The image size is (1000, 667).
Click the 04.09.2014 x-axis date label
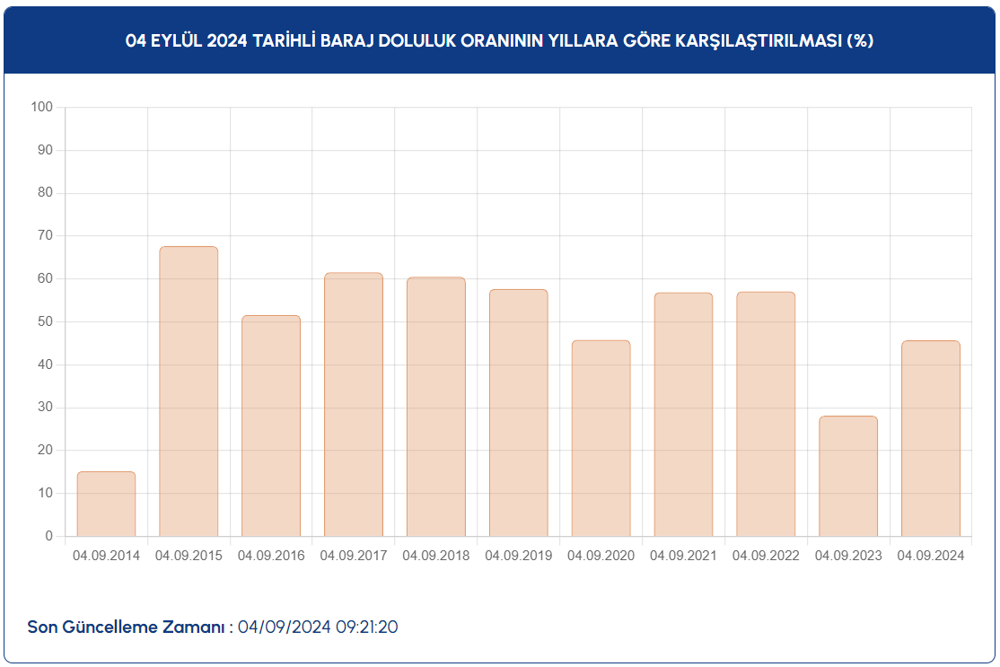106,556
